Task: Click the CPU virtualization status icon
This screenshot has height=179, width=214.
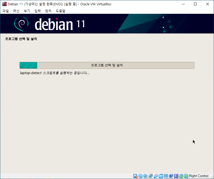Action: click(176, 176)
